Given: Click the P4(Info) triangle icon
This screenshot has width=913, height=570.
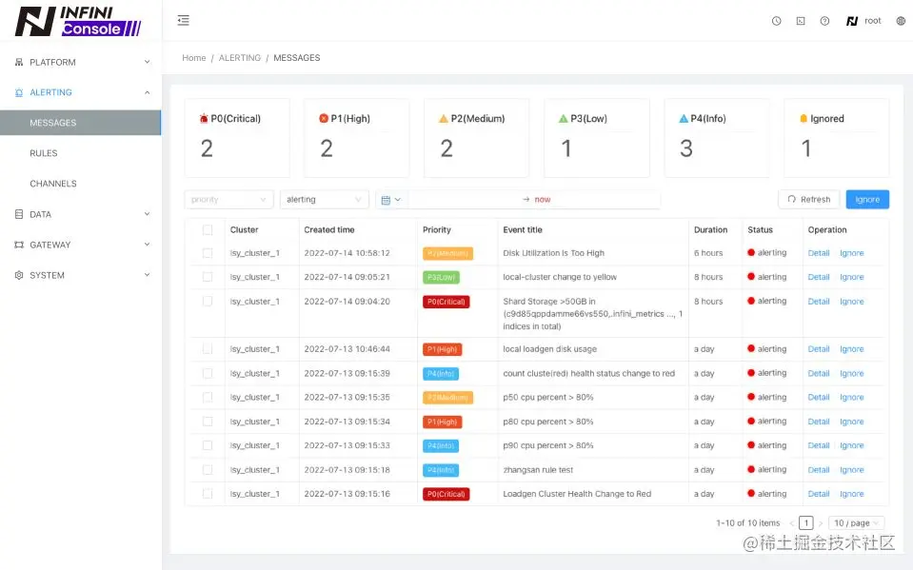Looking at the screenshot, I should [684, 118].
